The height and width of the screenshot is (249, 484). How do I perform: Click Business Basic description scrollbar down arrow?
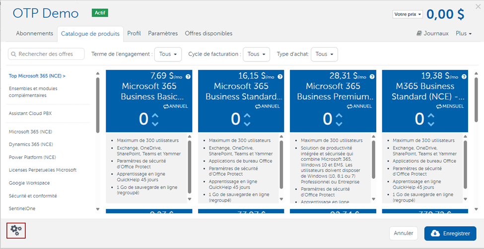(x=190, y=199)
